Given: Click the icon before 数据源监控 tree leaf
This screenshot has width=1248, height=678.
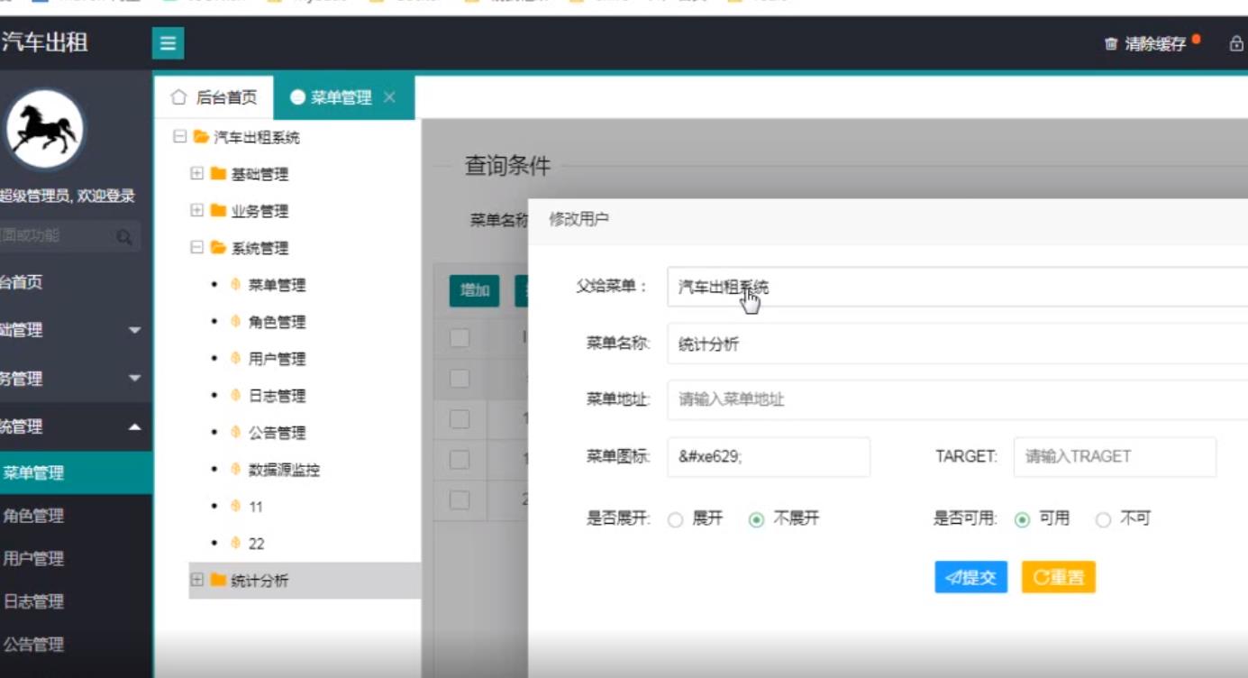Looking at the screenshot, I should tap(236, 470).
